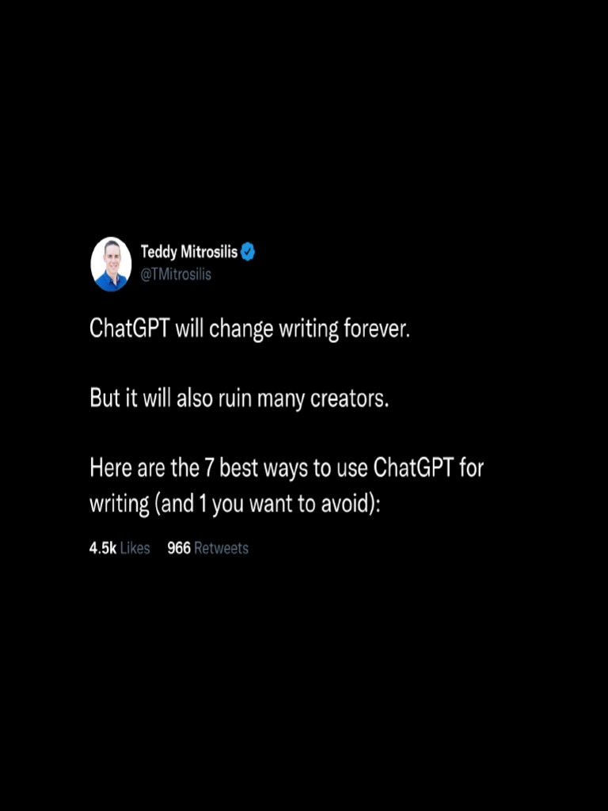Click the 'Here are the 7 best ways' line
Image resolution: width=608 pixels, height=811 pixels.
click(x=287, y=467)
